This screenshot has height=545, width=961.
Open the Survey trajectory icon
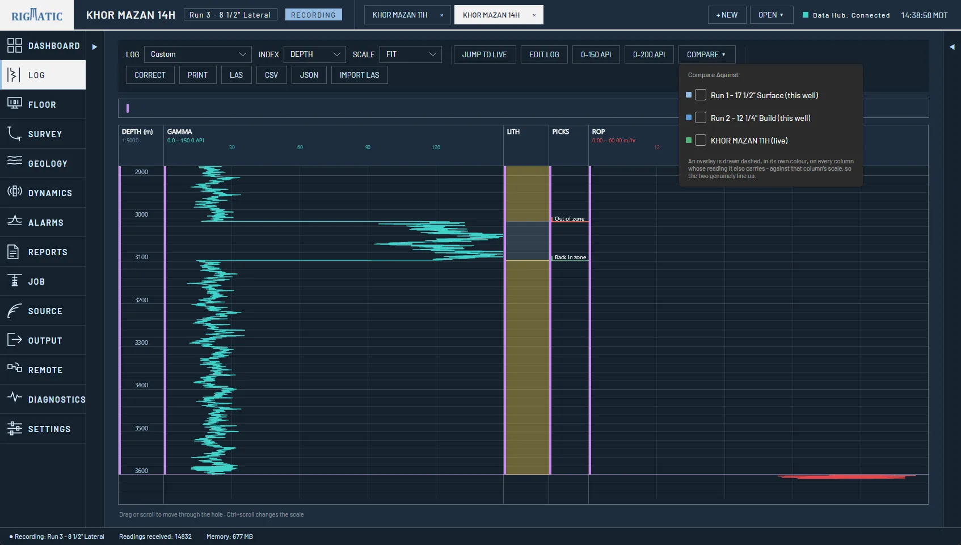(15, 134)
